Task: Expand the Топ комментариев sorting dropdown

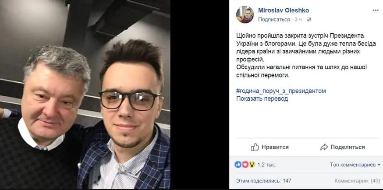Action: (x=355, y=165)
